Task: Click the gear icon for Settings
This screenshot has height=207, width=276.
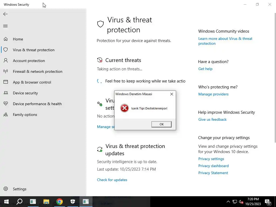Action: coord(6,189)
